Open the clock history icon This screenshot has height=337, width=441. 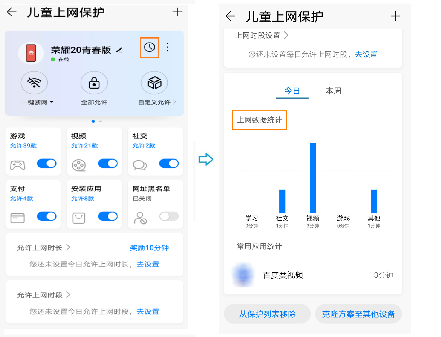pos(149,47)
